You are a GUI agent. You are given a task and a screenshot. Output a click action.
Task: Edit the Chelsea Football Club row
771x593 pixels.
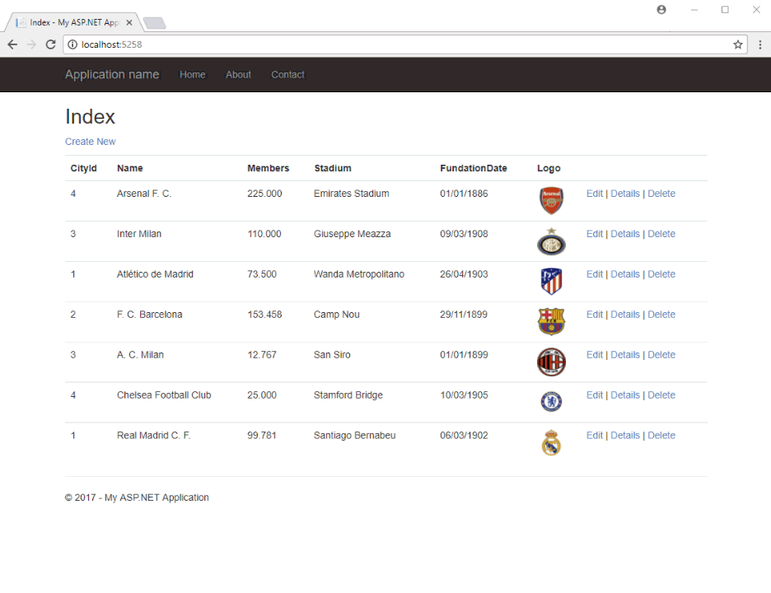[x=595, y=395]
